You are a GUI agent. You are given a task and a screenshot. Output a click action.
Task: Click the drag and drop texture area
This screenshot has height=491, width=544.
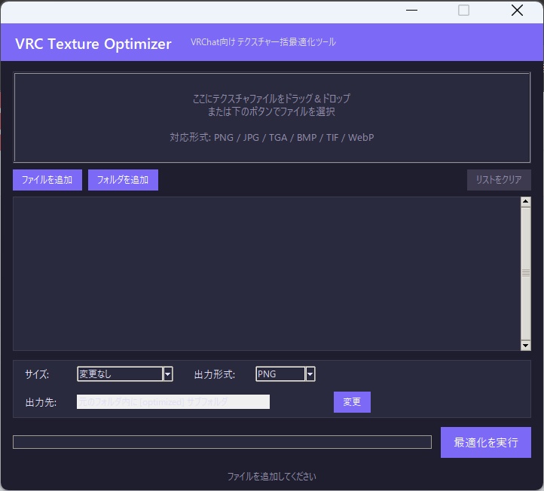tap(272, 117)
